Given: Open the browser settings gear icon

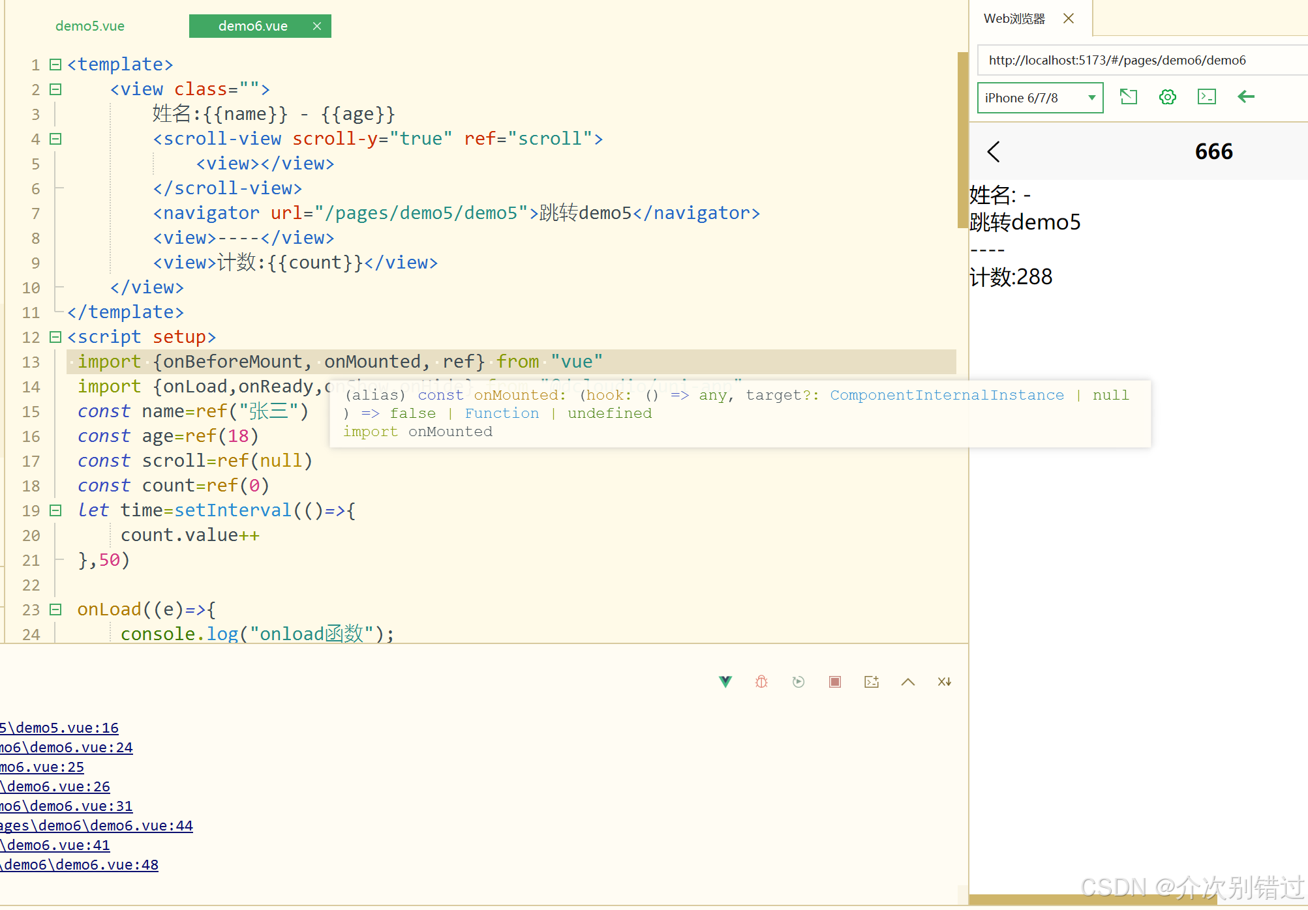Looking at the screenshot, I should tap(1167, 97).
